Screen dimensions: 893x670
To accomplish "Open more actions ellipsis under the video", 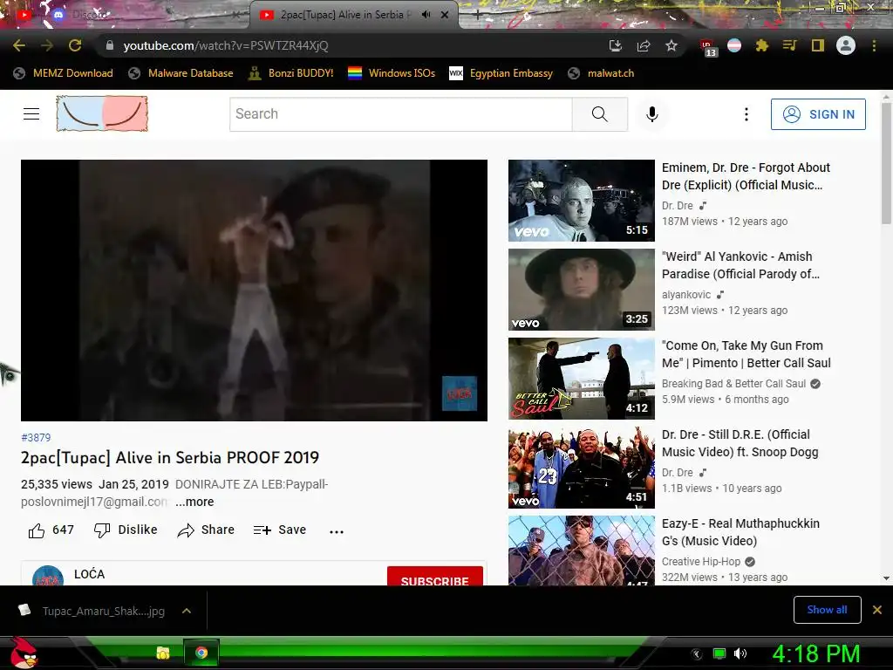I will (x=337, y=531).
